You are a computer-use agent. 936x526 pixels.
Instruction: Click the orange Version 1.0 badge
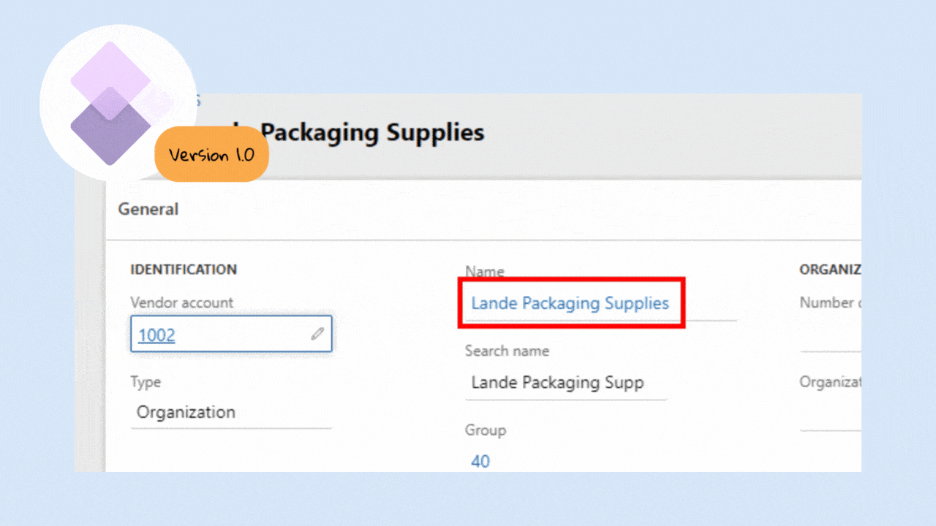211,155
